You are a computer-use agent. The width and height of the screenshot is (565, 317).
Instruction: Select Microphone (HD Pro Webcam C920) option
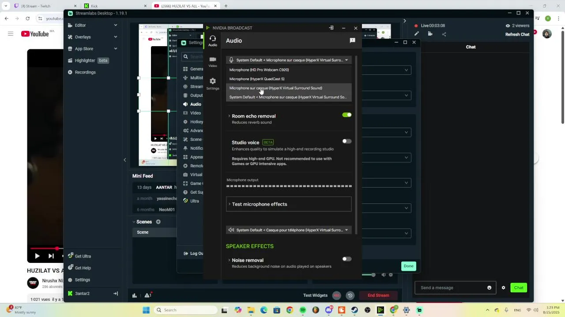[x=289, y=70]
